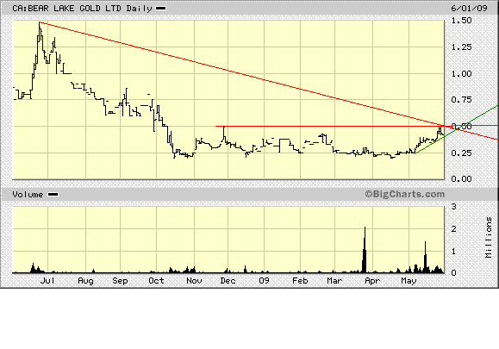Click the price axis label '0.25'
This screenshot has width=499, height=349.
(461, 153)
